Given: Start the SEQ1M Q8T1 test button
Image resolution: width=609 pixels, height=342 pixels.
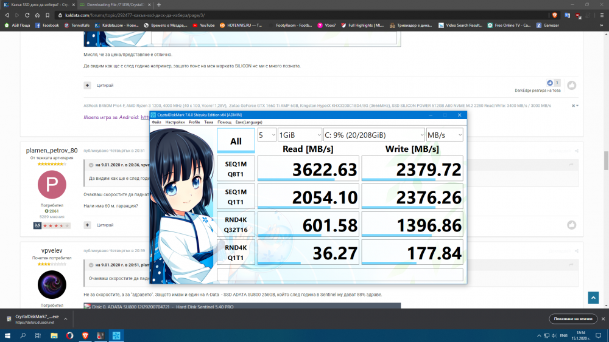Looking at the screenshot, I should pyautogui.click(x=236, y=169).
